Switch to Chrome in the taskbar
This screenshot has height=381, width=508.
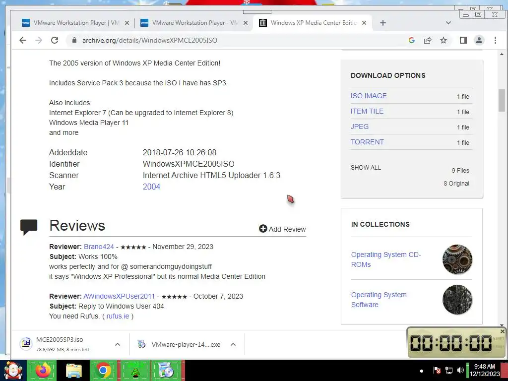[103, 370]
